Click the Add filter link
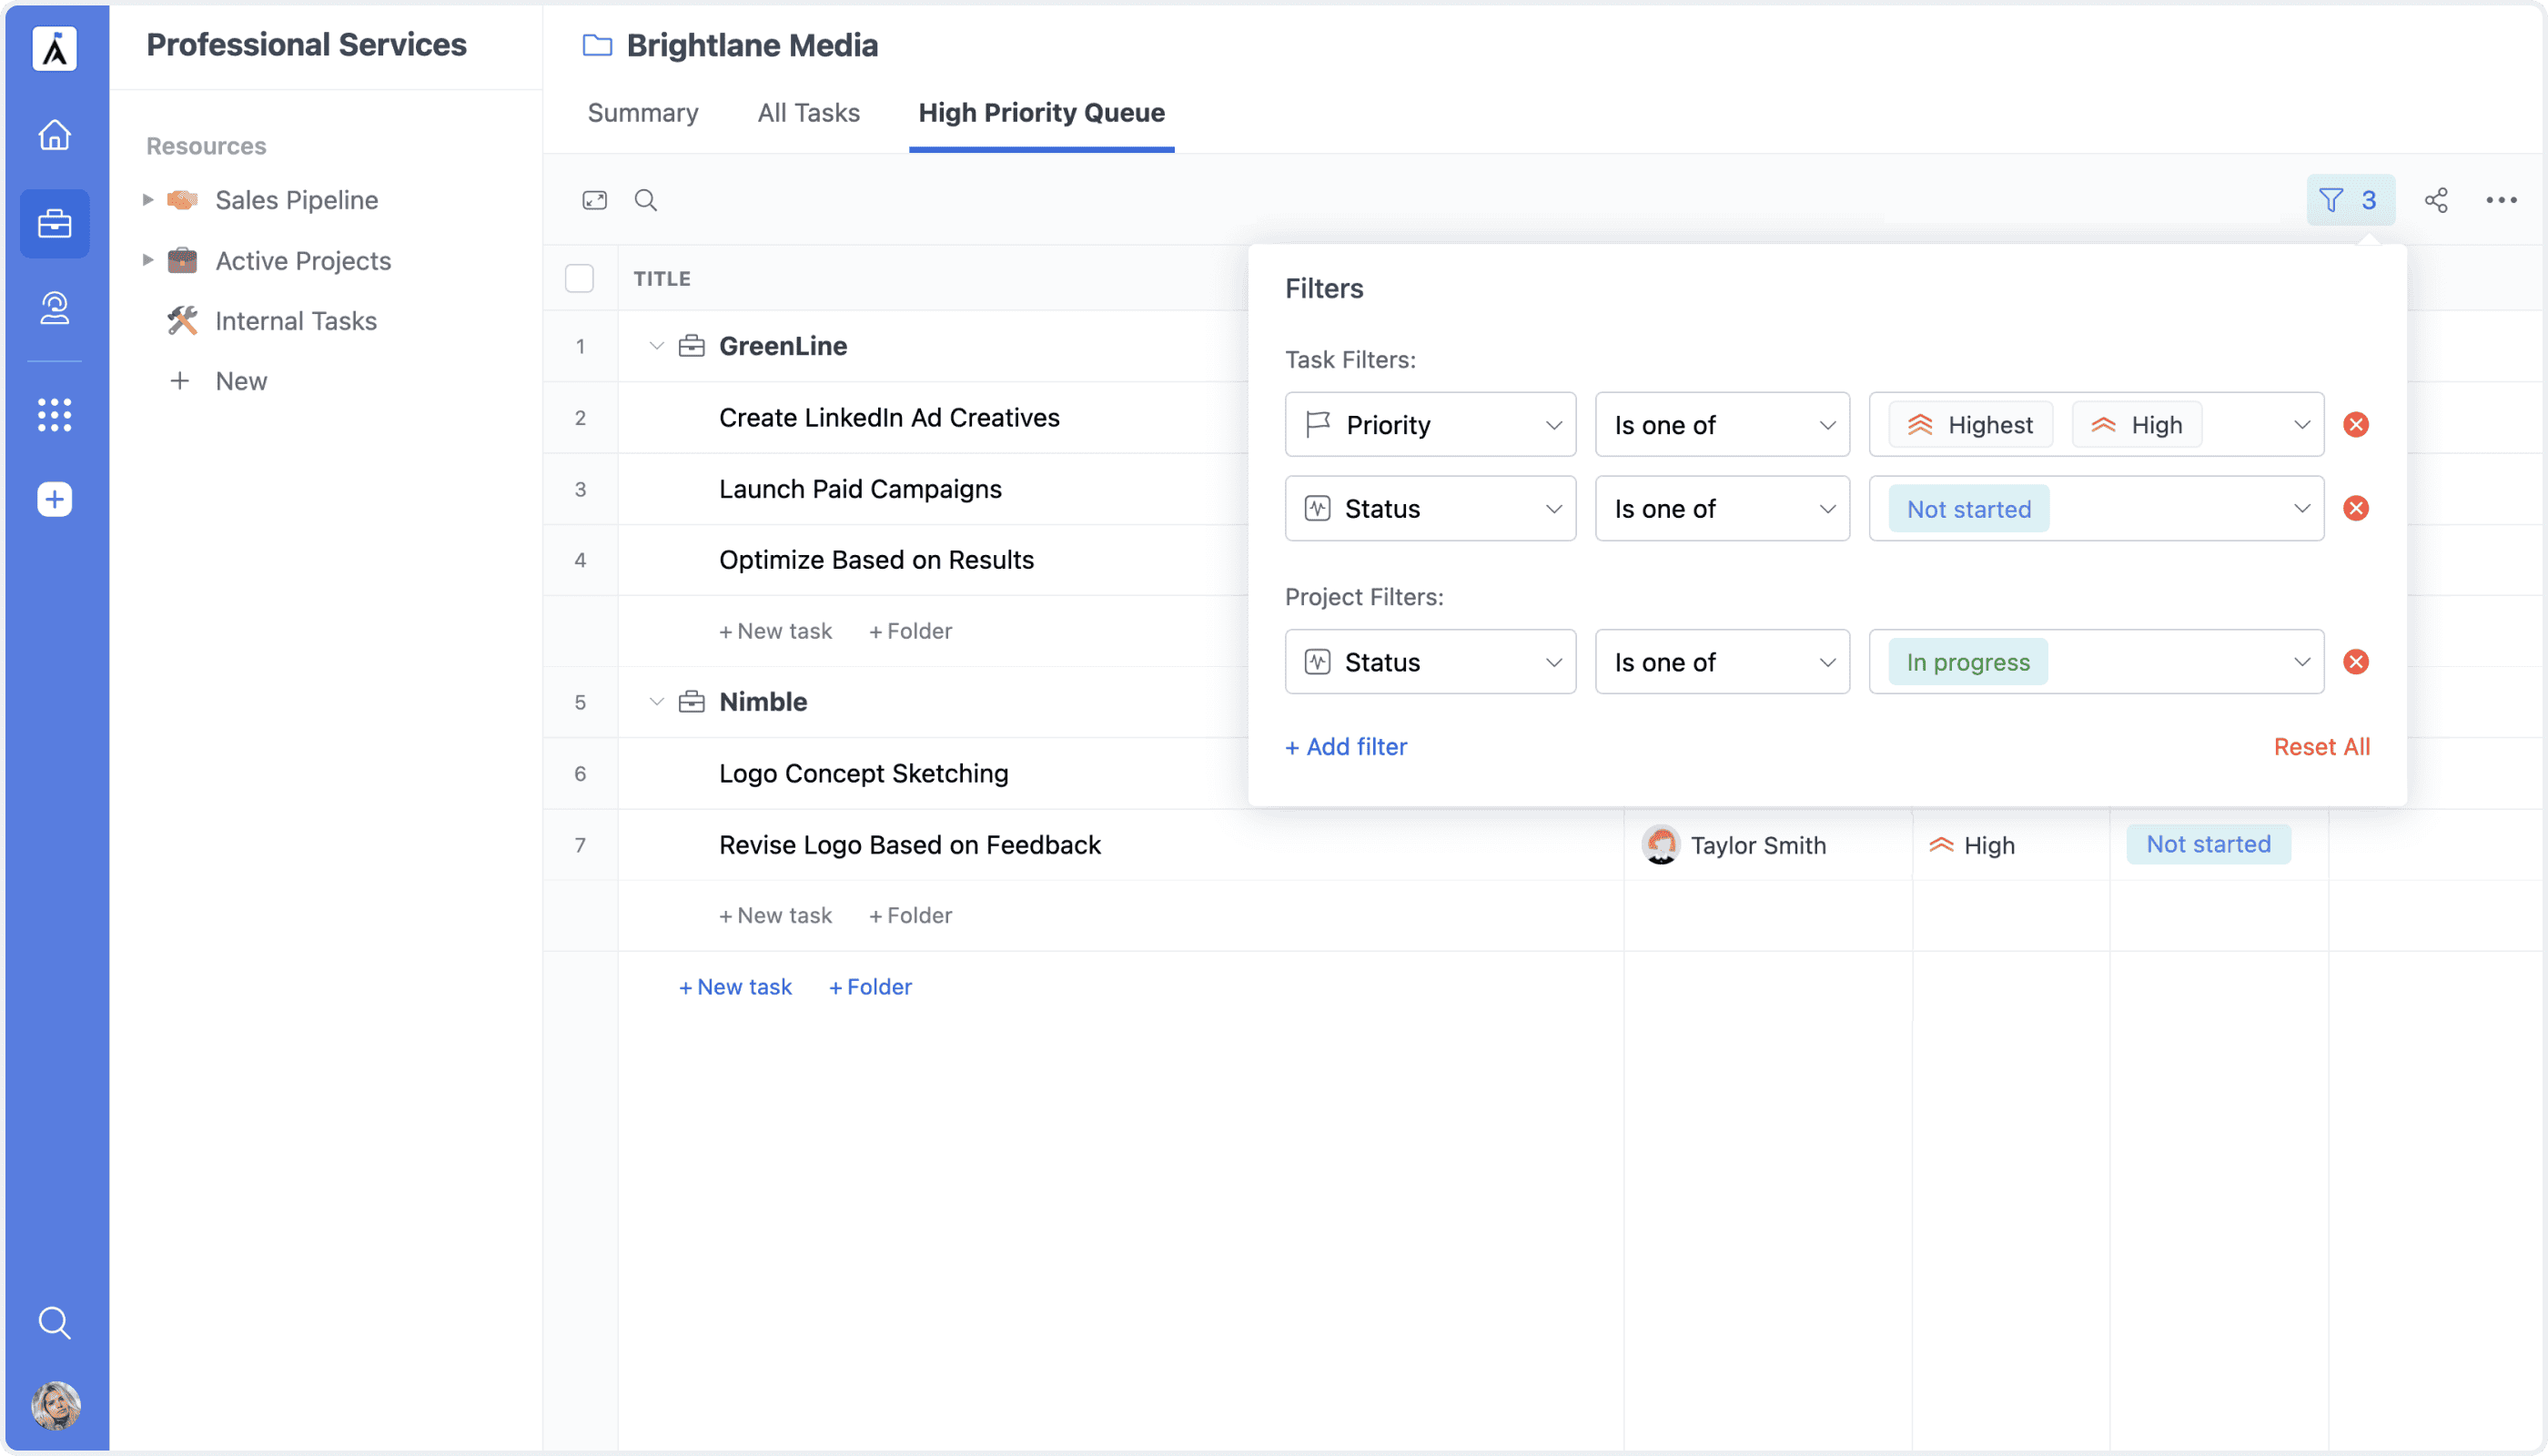The width and height of the screenshot is (2548, 1456). (x=1345, y=747)
